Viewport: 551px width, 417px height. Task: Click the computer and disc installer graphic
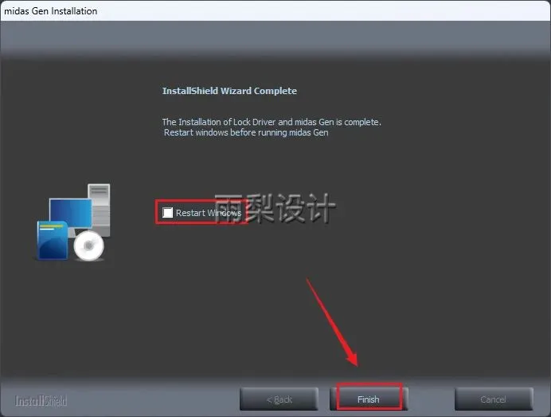coord(74,222)
